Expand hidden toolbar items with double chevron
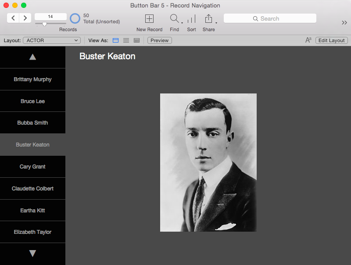The height and width of the screenshot is (265, 351). tap(344, 23)
